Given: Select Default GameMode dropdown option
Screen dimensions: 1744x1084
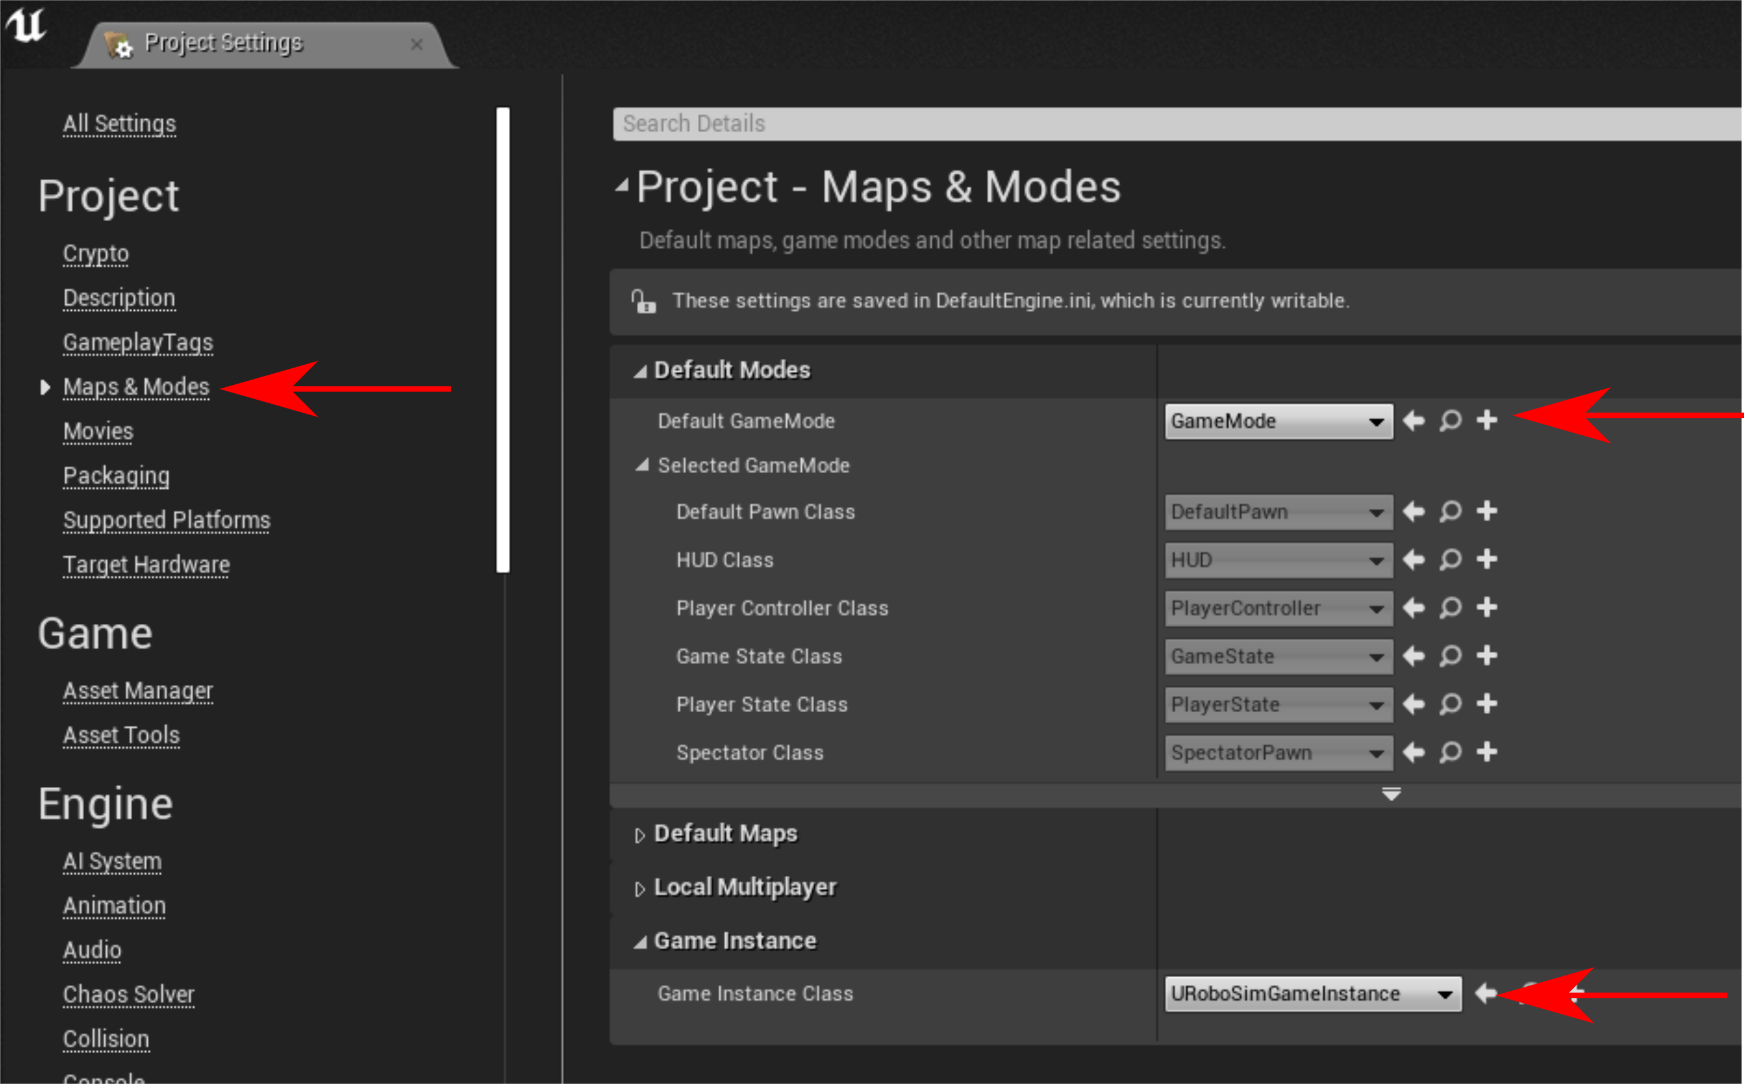Looking at the screenshot, I should (1271, 421).
